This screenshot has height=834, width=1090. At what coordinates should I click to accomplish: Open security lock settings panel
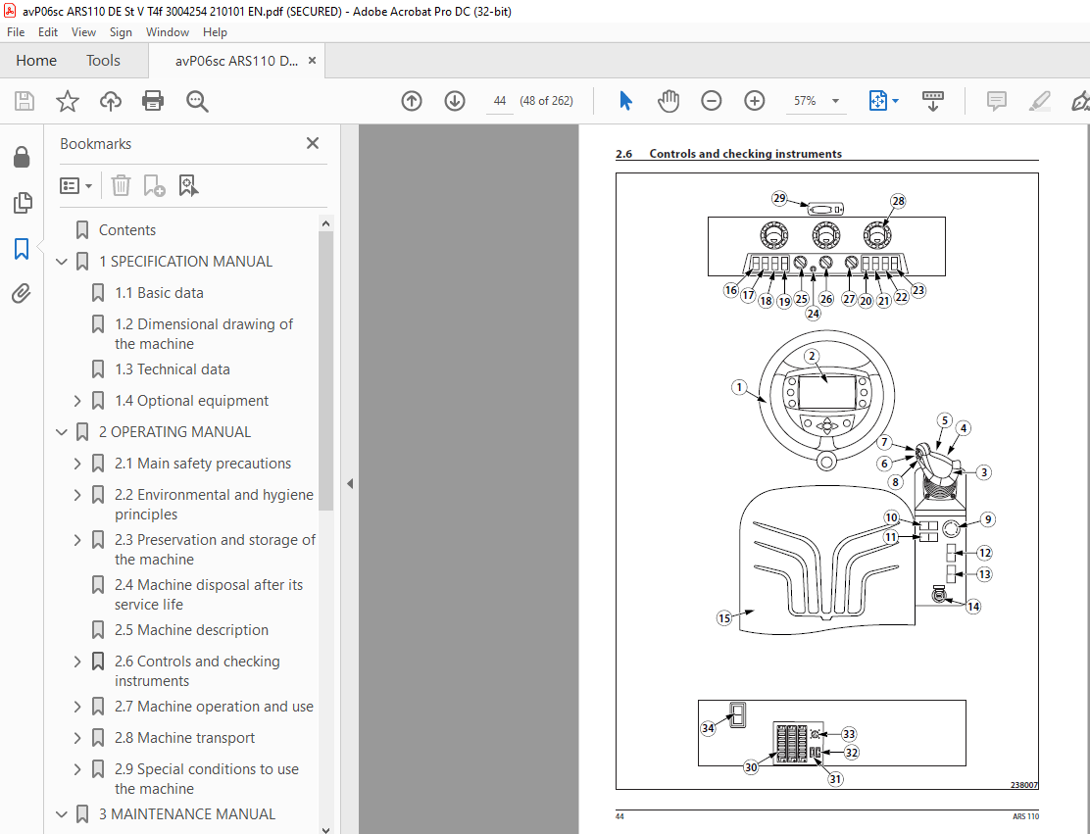pyautogui.click(x=22, y=157)
